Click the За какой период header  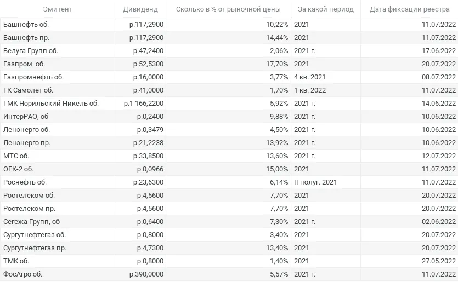[x=326, y=9]
